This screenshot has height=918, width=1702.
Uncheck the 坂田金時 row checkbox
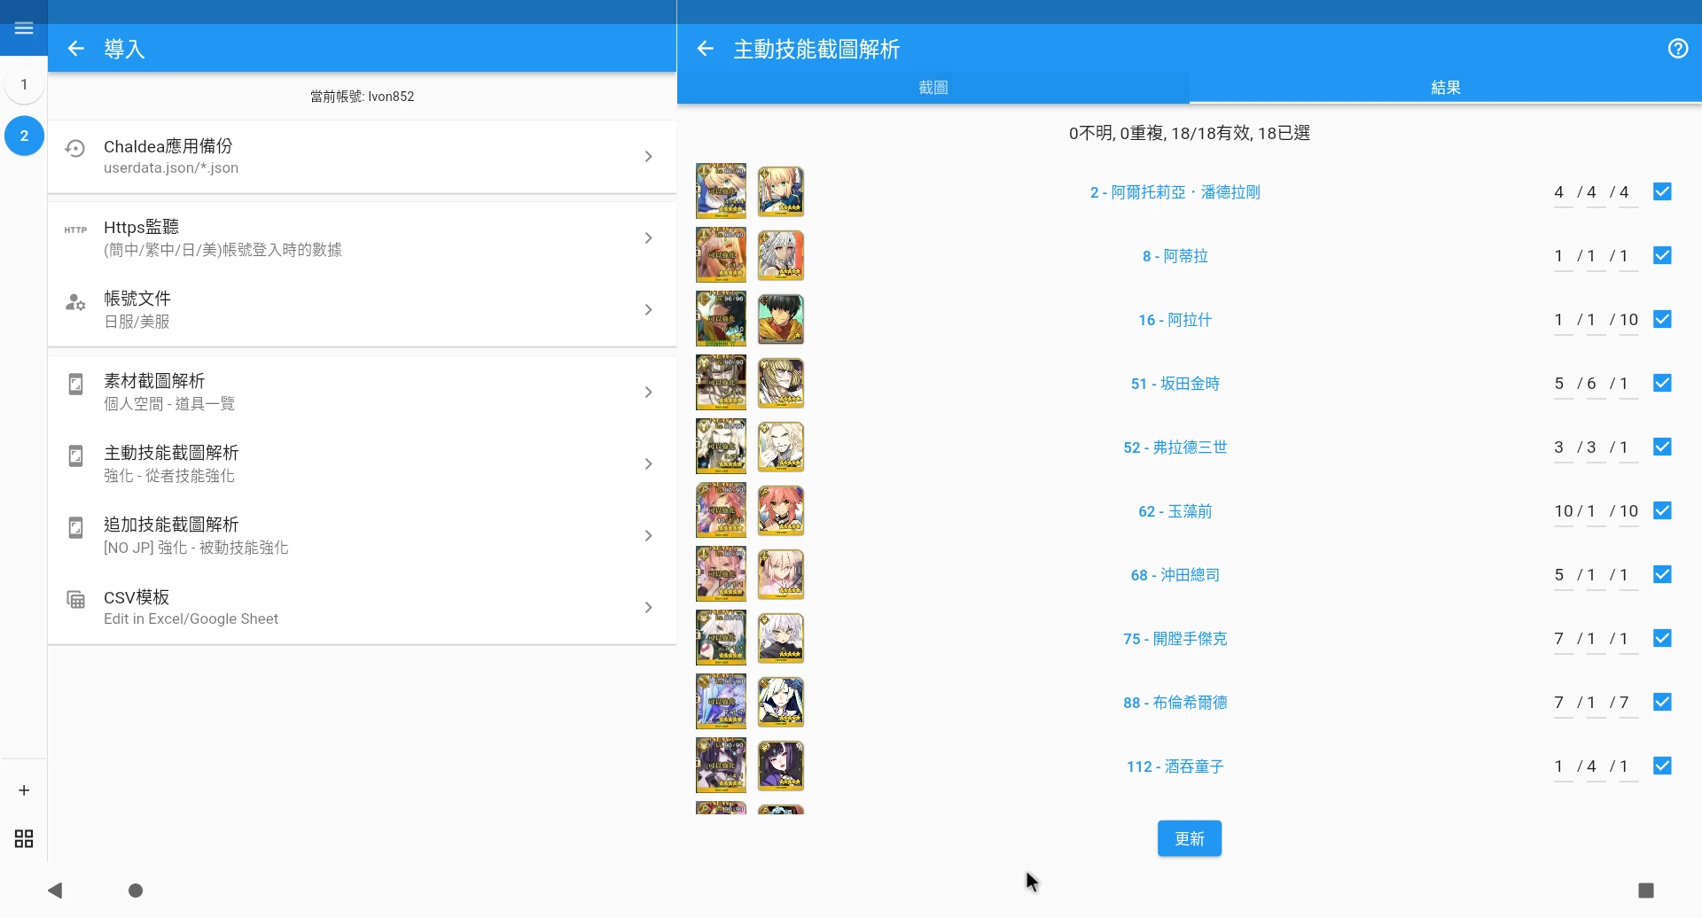[1663, 383]
